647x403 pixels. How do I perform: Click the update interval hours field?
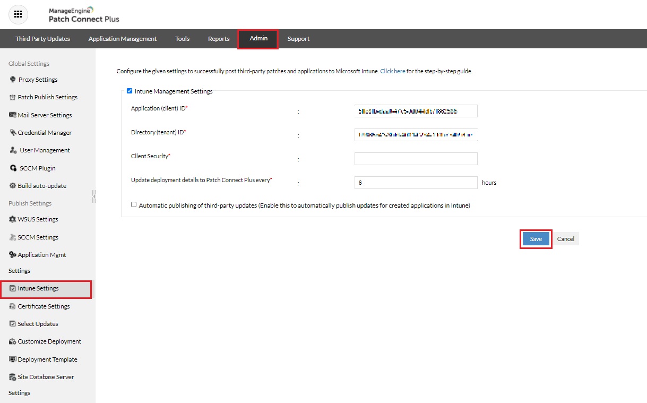416,183
